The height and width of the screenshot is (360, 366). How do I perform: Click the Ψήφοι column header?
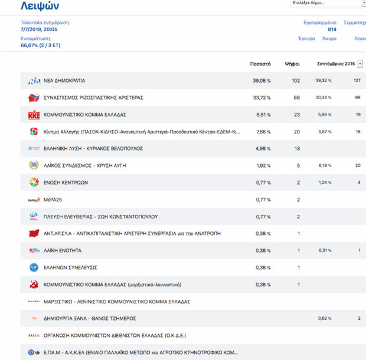click(x=292, y=64)
